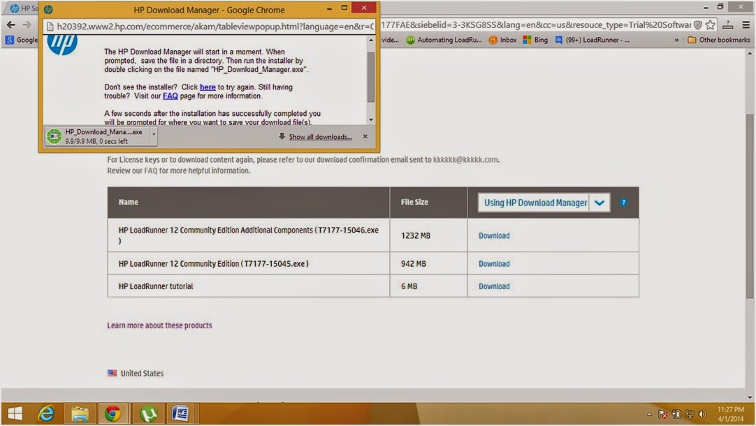Screen dimensions: 756x426
Task: Open the FAQ link in popup
Action: [170, 96]
